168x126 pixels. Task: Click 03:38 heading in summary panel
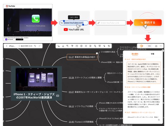coord(138,87)
